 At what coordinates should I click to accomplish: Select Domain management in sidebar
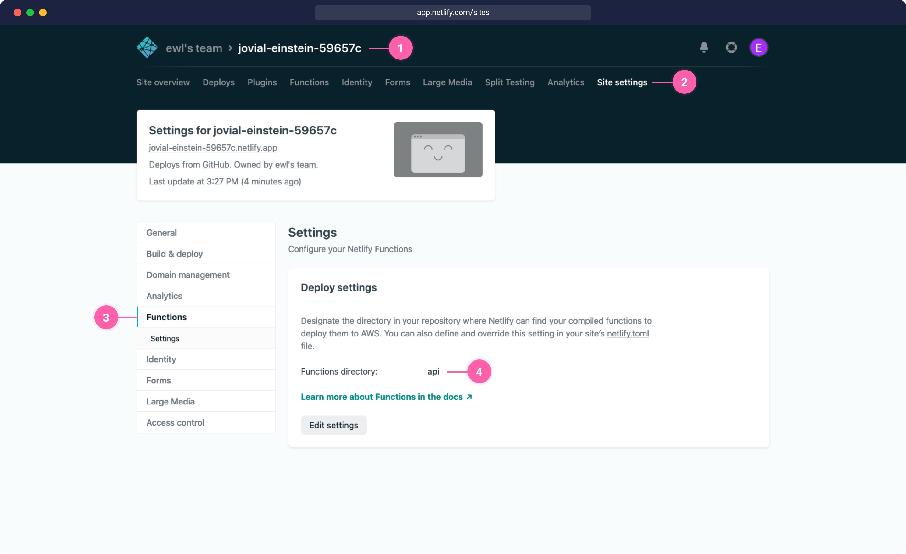(206, 275)
